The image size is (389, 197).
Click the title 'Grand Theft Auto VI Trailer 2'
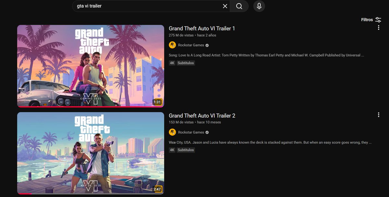(202, 116)
